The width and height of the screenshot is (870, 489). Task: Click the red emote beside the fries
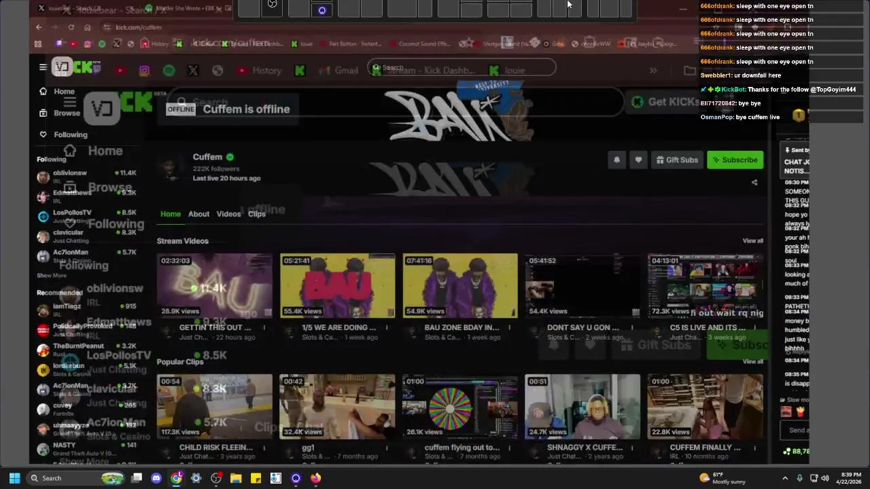click(786, 412)
